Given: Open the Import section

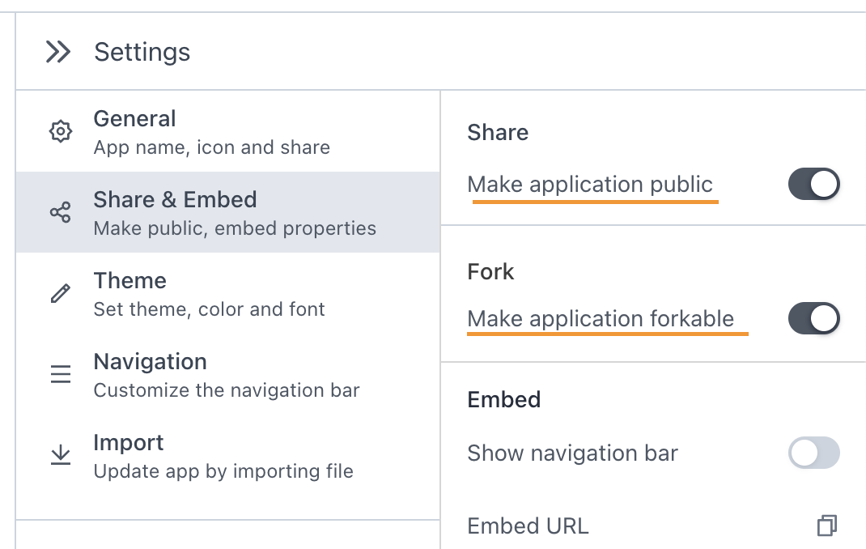Looking at the screenshot, I should 128,442.
